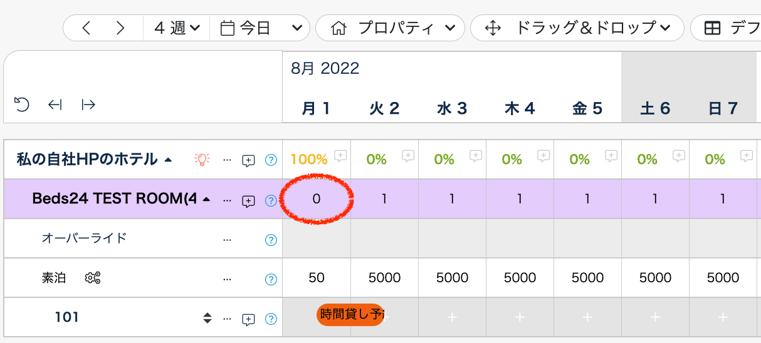Open the 時間貸し予約 booking bar

pyautogui.click(x=350, y=315)
